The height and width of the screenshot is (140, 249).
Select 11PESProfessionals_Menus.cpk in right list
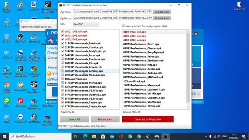coord(142,86)
